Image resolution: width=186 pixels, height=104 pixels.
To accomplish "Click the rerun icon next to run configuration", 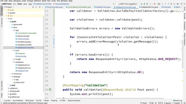I will [142, 4].
